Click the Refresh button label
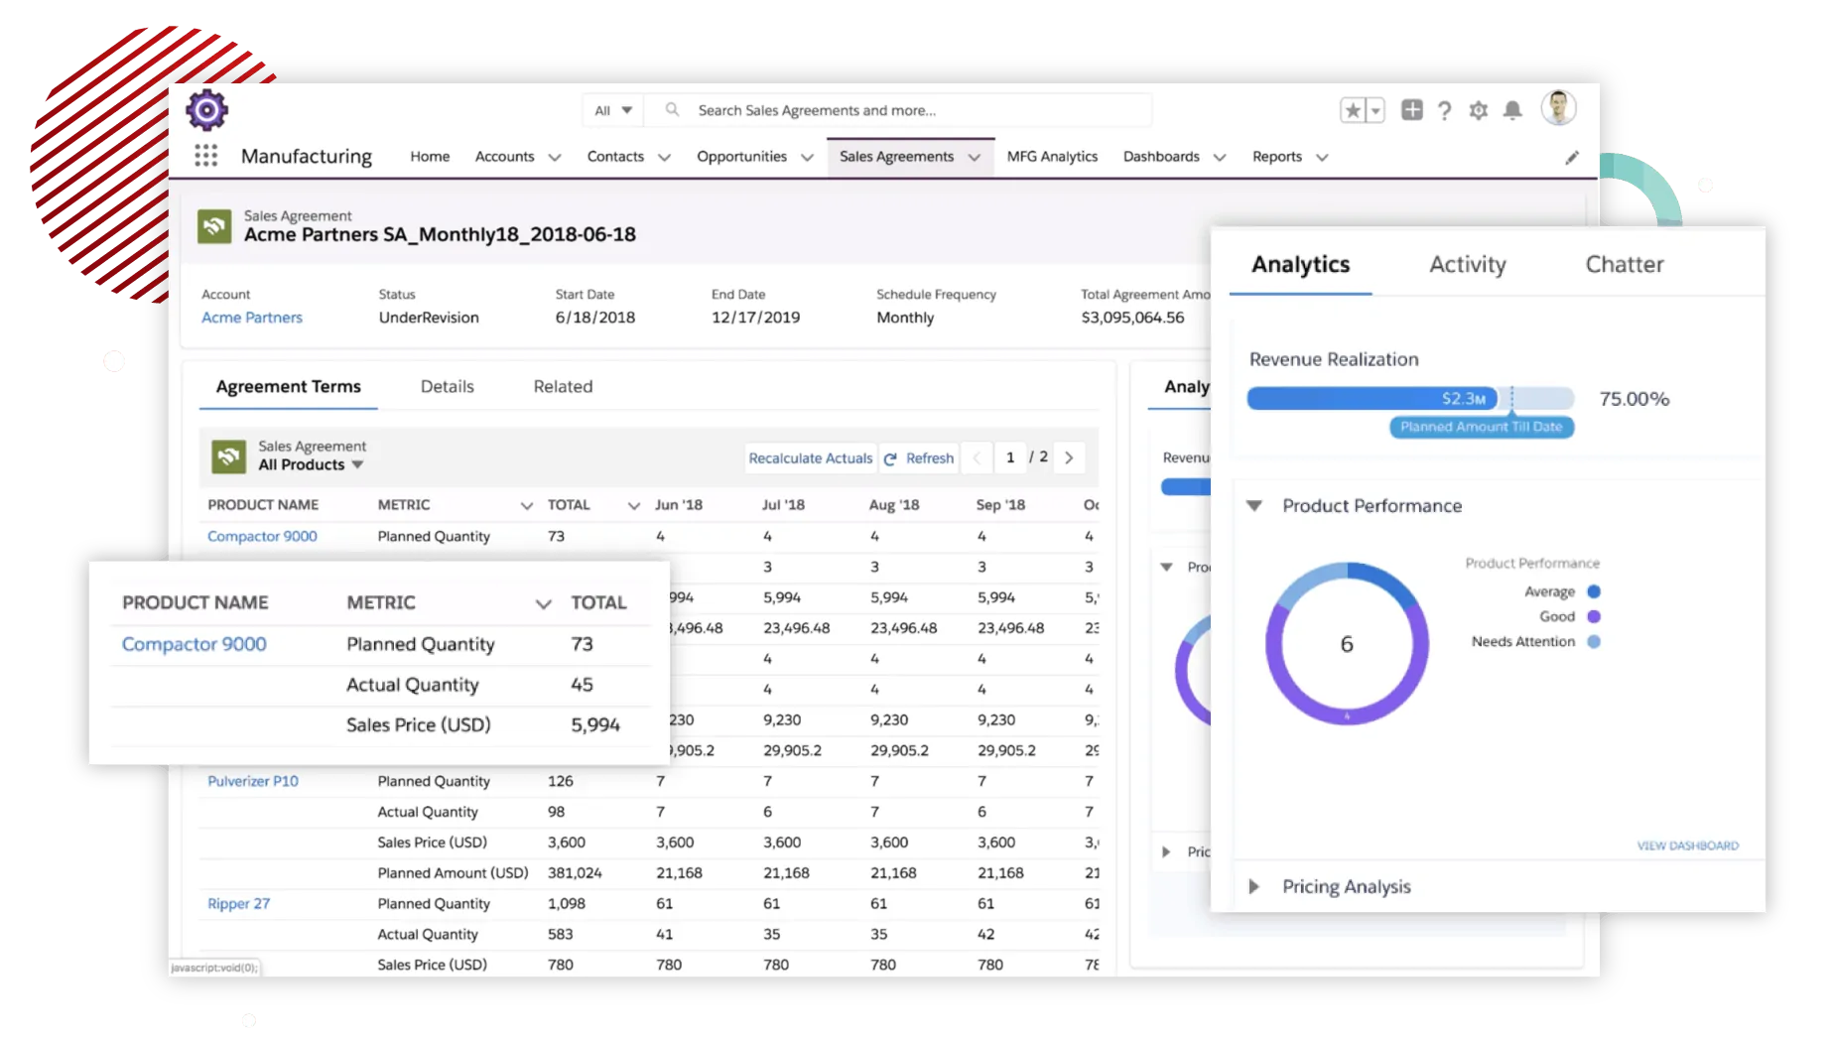This screenshot has height=1042, width=1831. (929, 458)
